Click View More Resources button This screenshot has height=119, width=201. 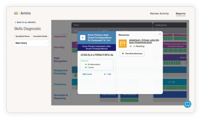coord(132,54)
